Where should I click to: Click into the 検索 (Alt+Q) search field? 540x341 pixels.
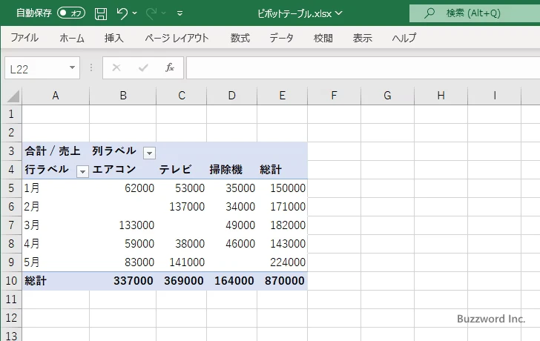pyautogui.click(x=475, y=13)
